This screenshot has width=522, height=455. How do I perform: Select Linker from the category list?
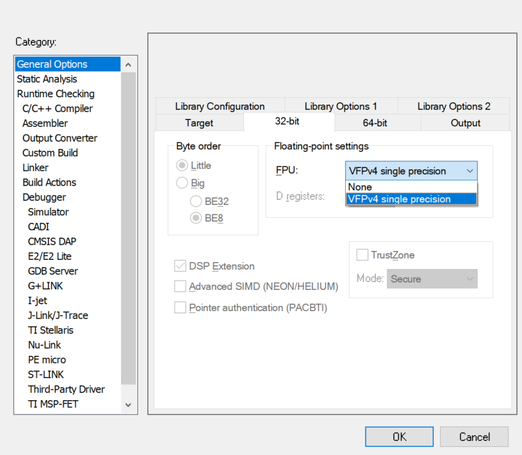35,167
